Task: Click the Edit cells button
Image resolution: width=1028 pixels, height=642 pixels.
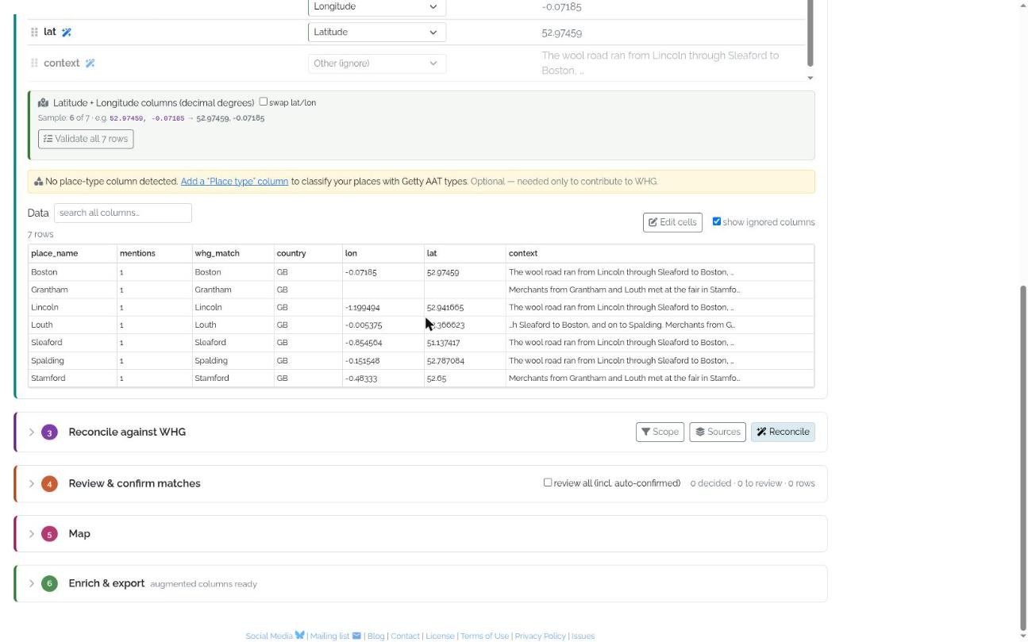Action: tap(672, 222)
